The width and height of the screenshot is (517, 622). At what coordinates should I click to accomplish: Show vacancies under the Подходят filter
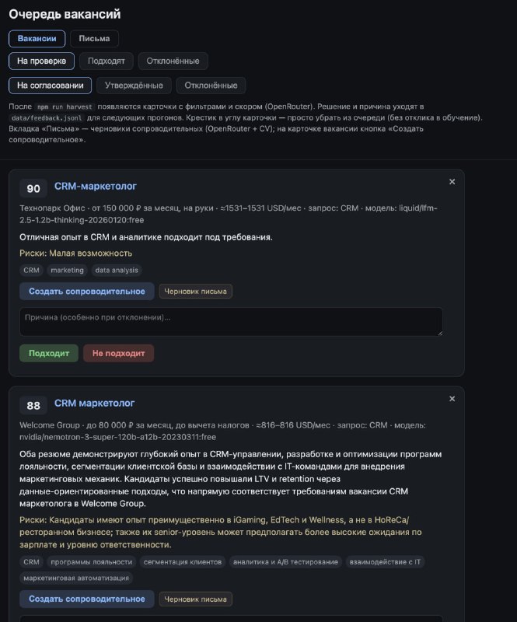tap(107, 61)
